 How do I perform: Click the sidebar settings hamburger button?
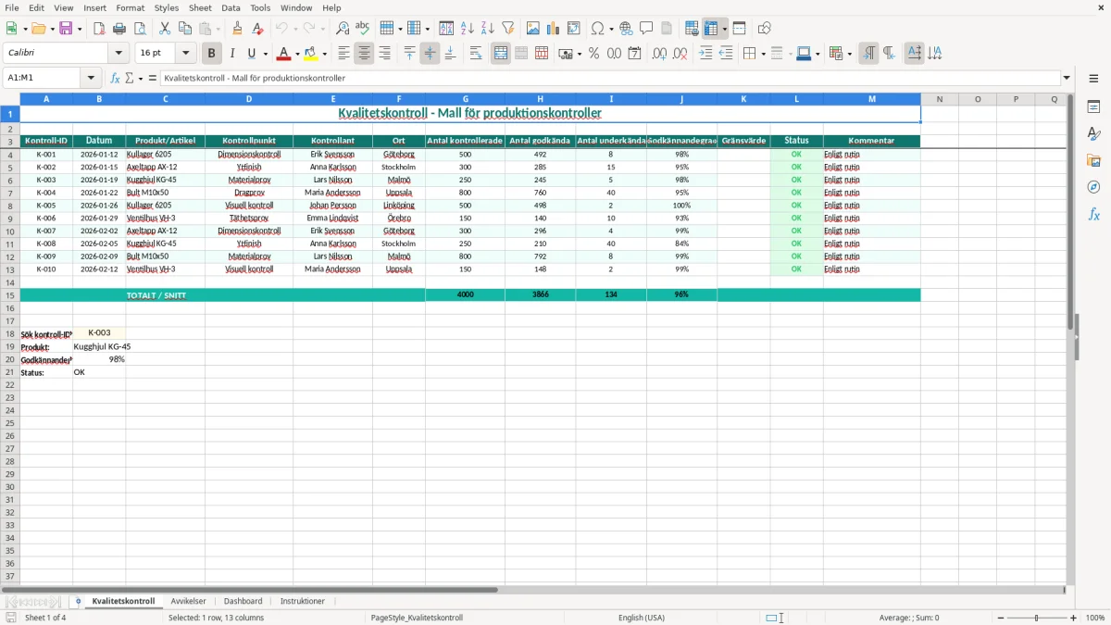coord(1093,78)
